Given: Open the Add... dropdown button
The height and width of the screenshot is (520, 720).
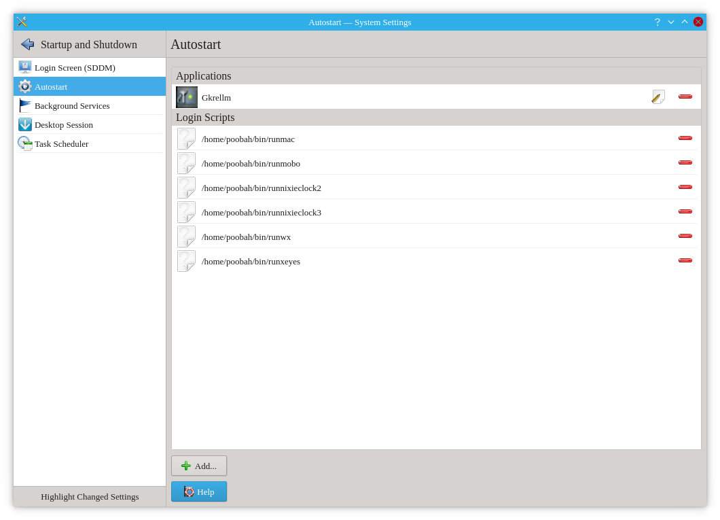Looking at the screenshot, I should click(199, 466).
